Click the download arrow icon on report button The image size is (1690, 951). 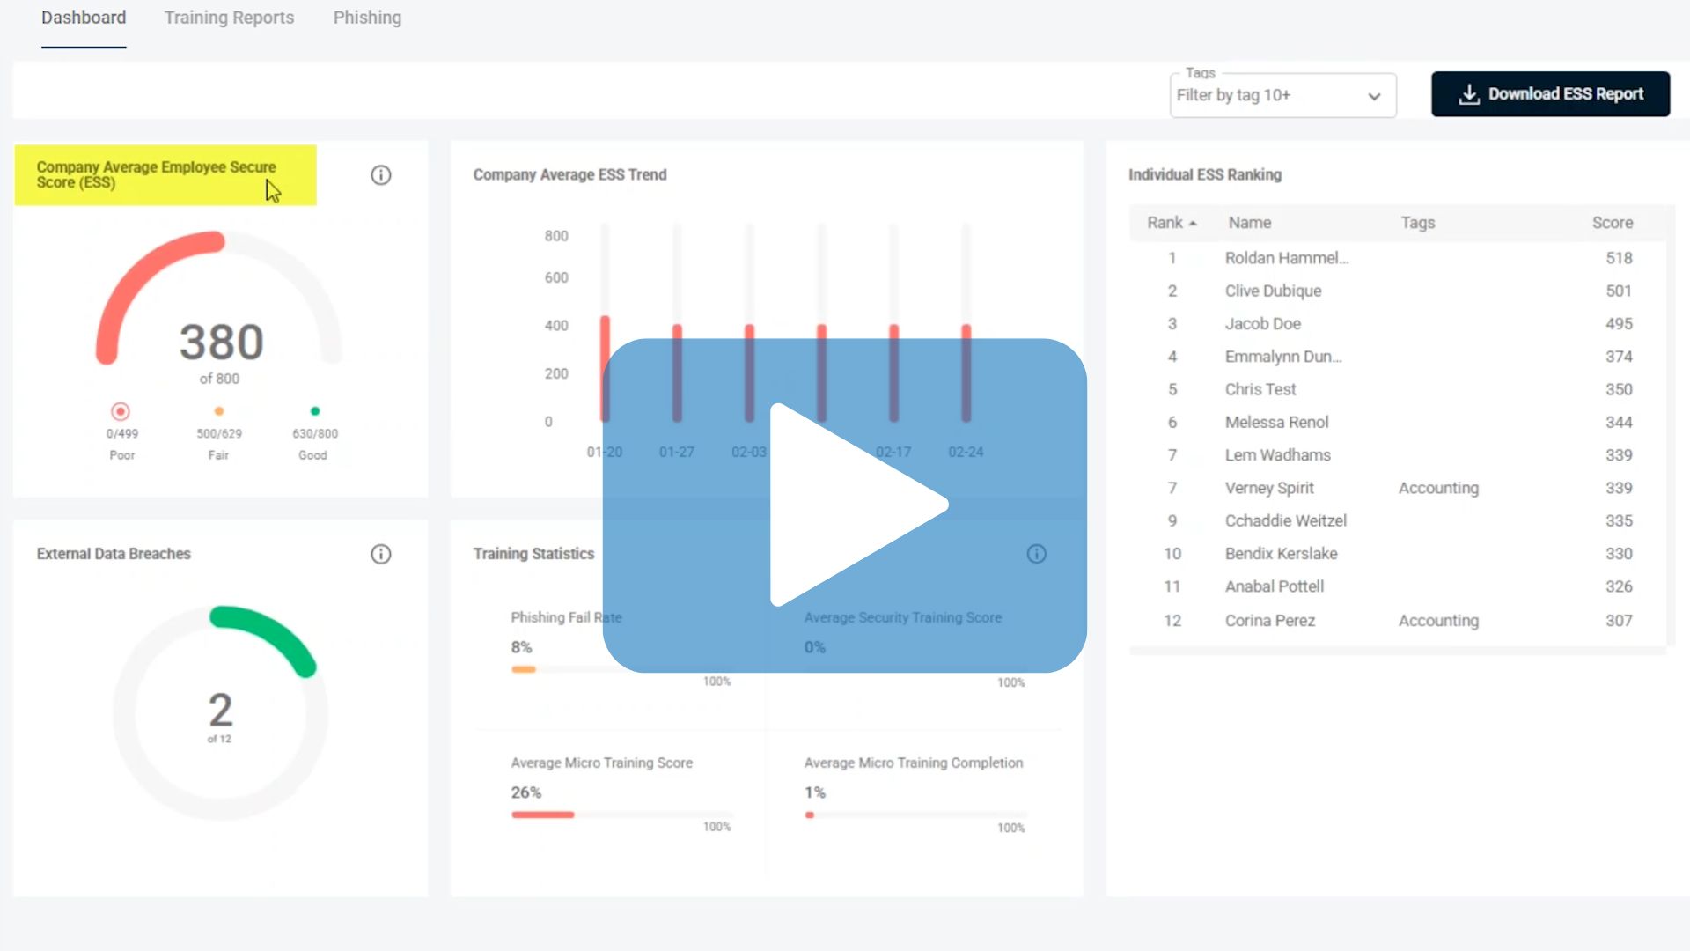(1468, 94)
